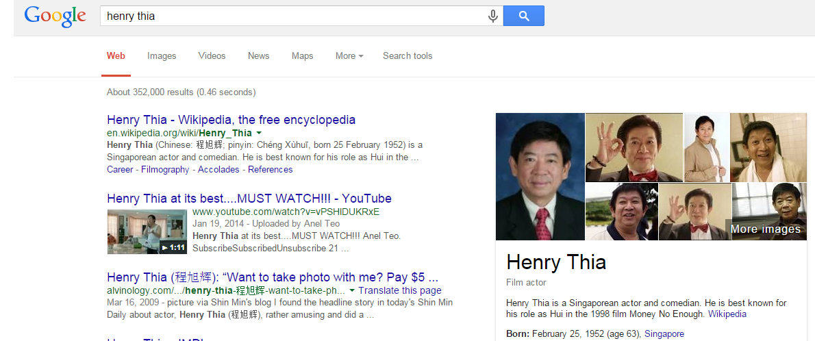
Task: Switch to the Videos tab
Action: [212, 55]
